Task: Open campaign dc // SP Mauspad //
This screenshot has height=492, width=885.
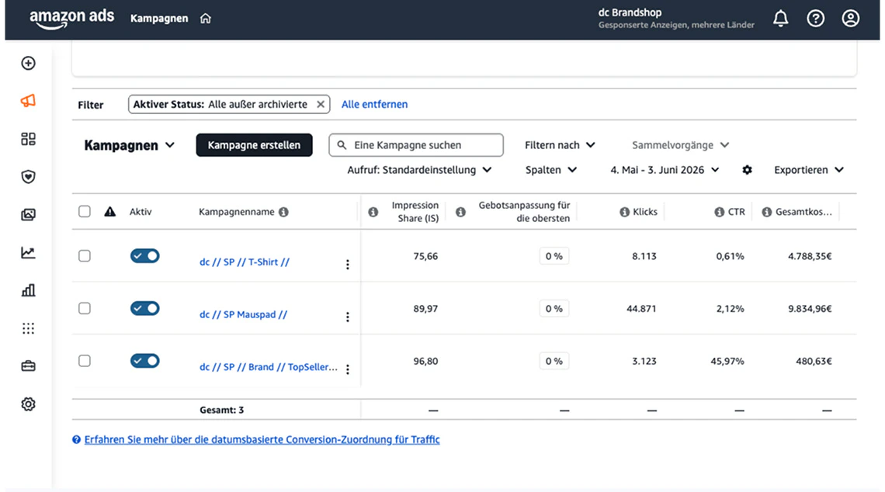Action: click(243, 314)
